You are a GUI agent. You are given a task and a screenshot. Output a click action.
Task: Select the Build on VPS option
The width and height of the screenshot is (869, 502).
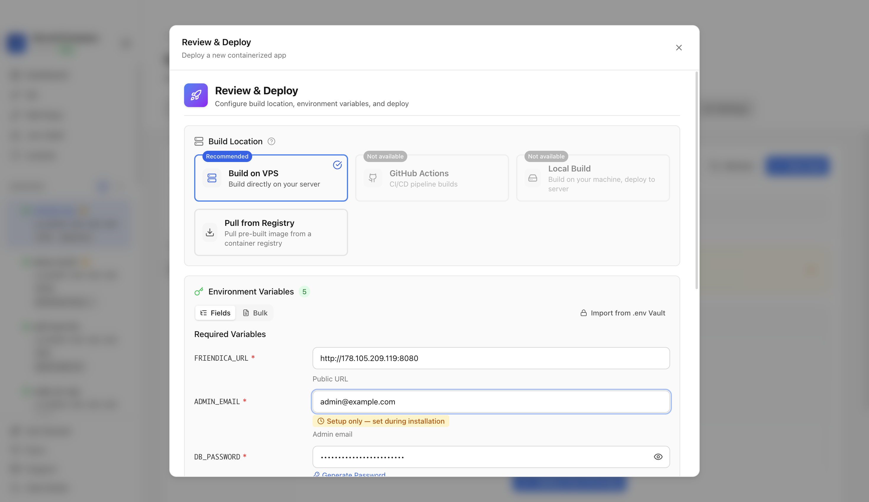tap(271, 178)
